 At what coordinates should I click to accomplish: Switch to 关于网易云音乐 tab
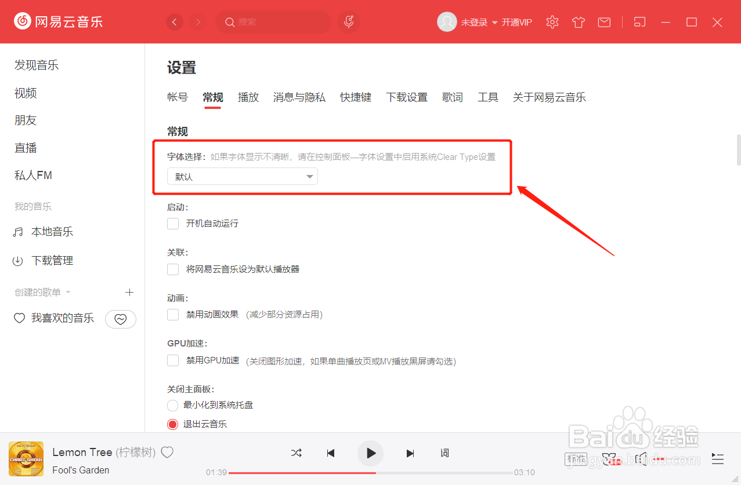[550, 97]
